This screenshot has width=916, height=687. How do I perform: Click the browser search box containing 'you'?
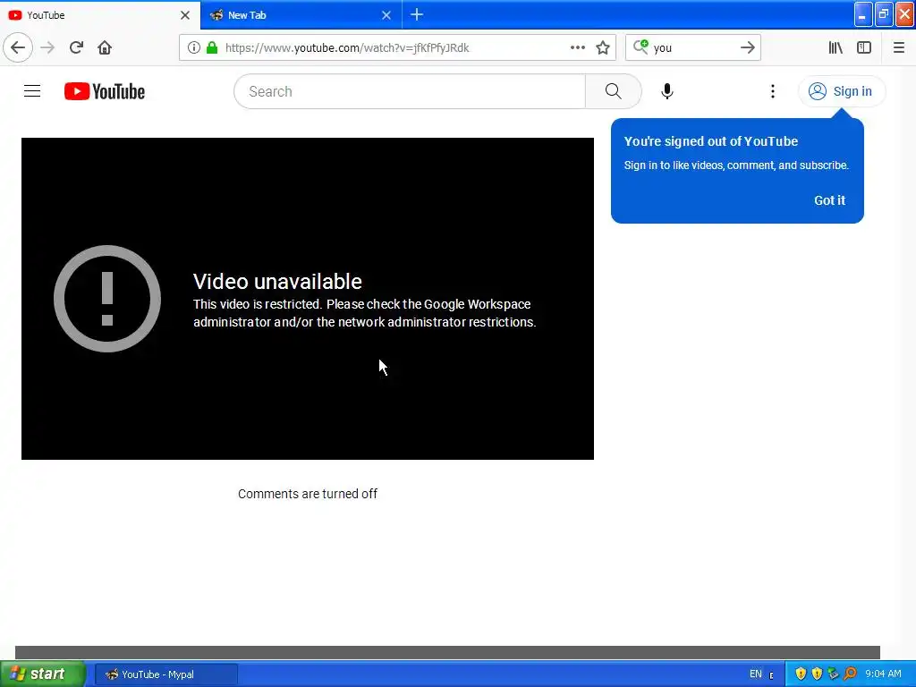[x=693, y=48]
